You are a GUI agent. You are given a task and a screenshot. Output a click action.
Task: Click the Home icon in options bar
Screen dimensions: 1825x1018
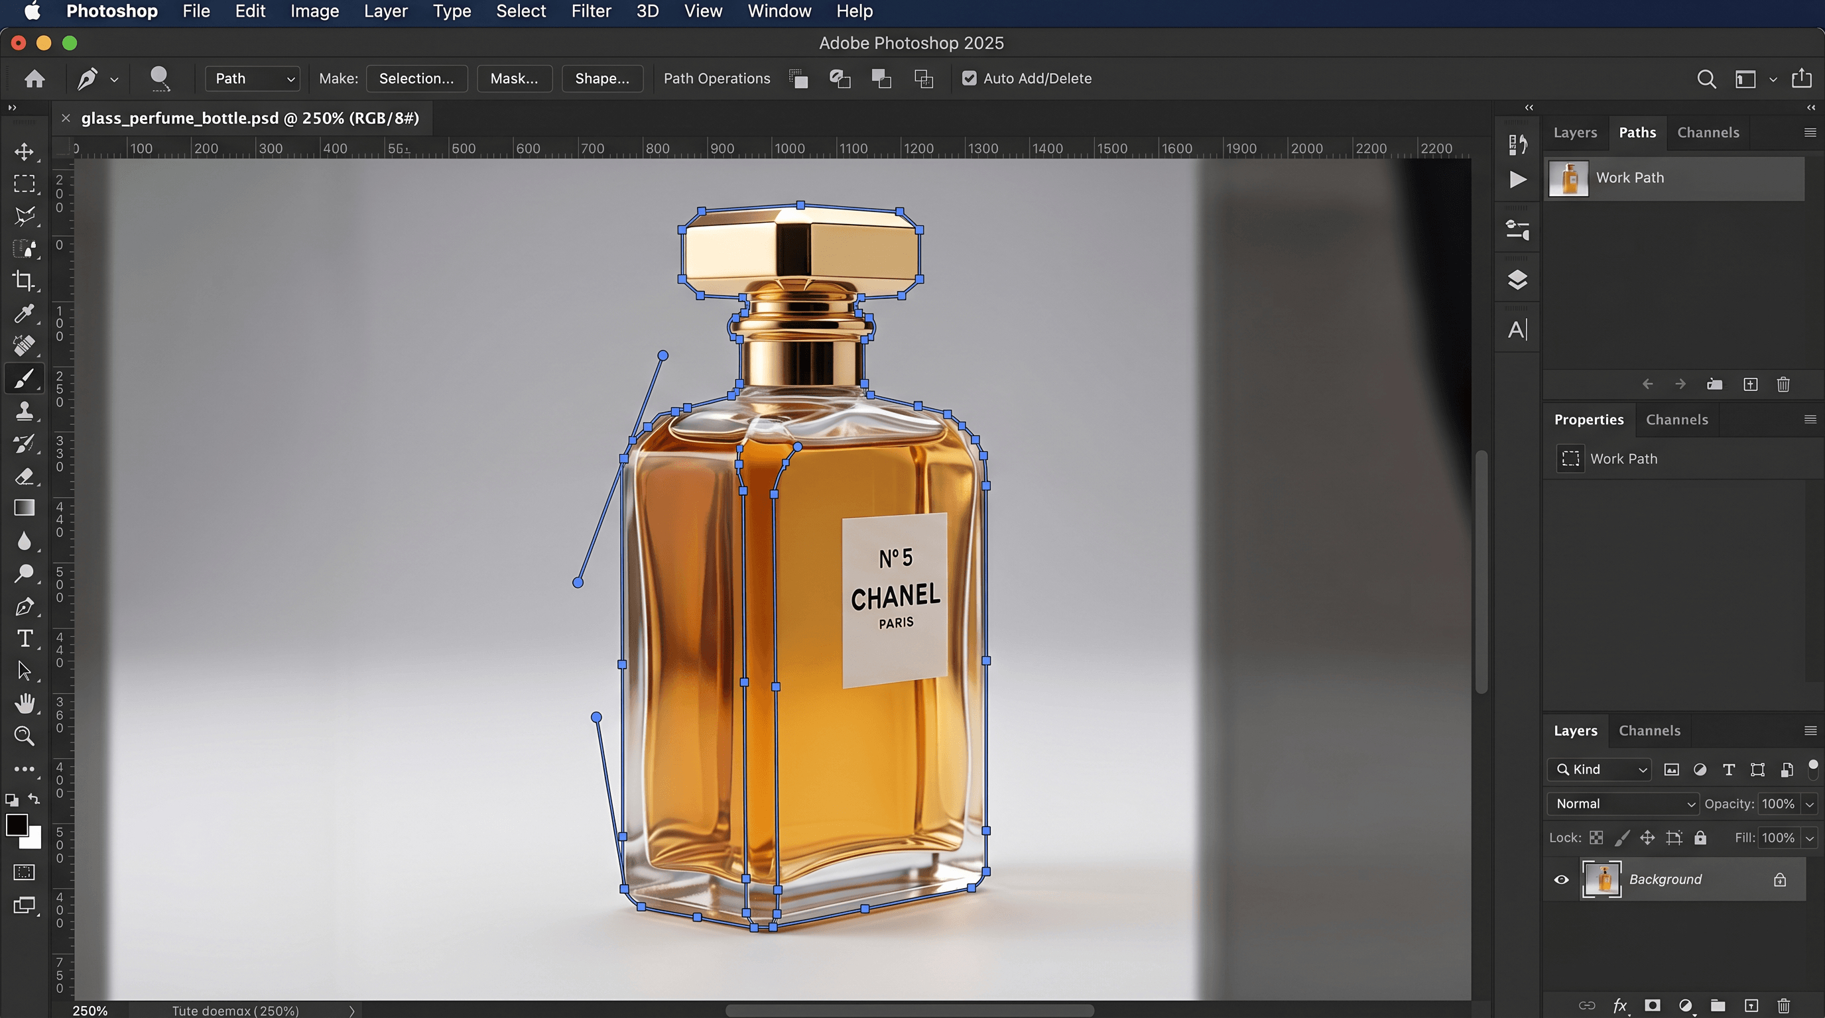[x=34, y=79]
